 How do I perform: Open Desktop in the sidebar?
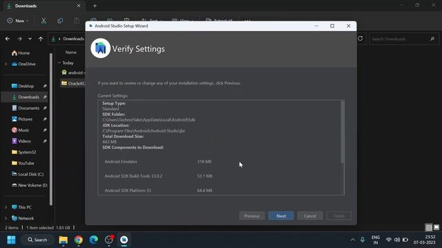(23, 86)
